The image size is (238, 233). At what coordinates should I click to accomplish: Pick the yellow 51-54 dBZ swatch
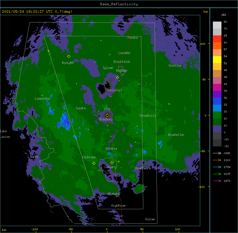217,60
